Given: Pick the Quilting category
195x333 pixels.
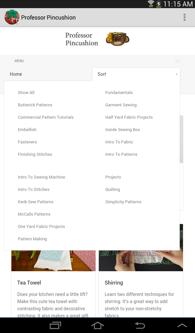Looking at the screenshot, I should click(112, 190).
